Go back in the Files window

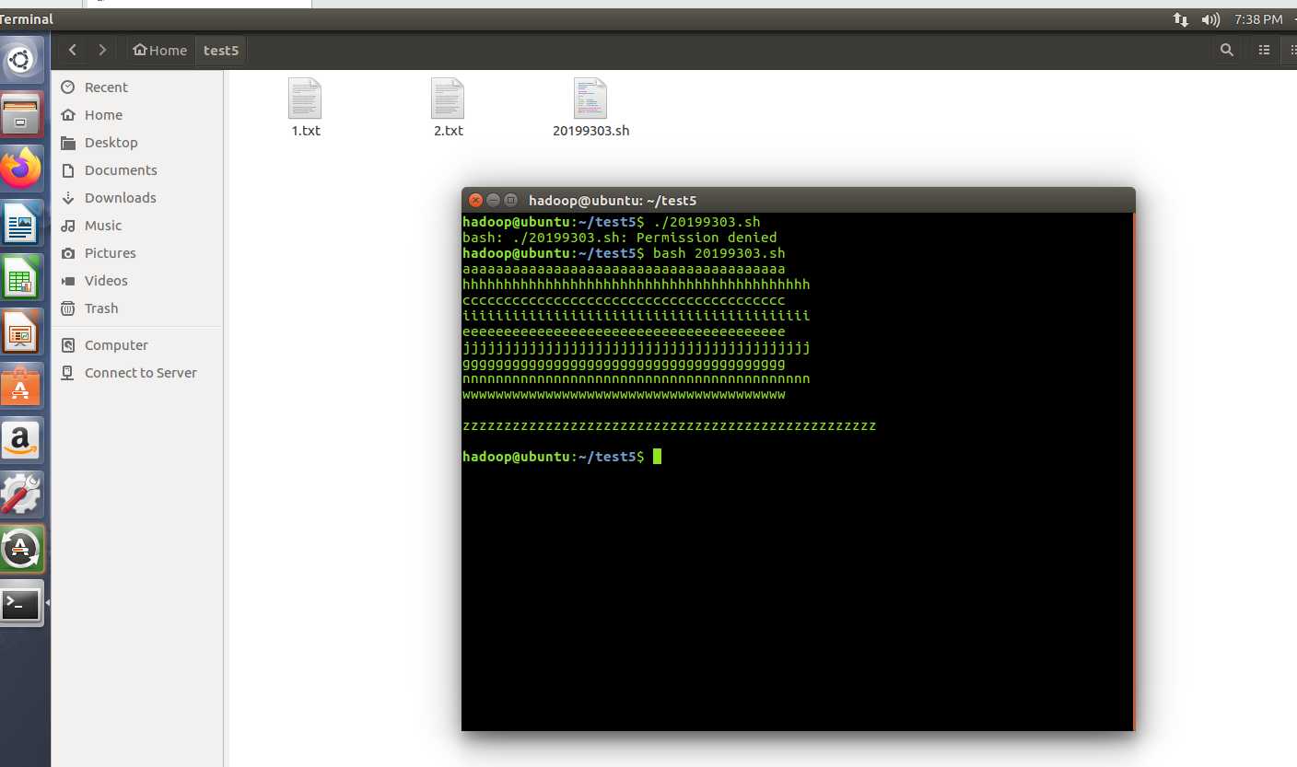[x=73, y=50]
